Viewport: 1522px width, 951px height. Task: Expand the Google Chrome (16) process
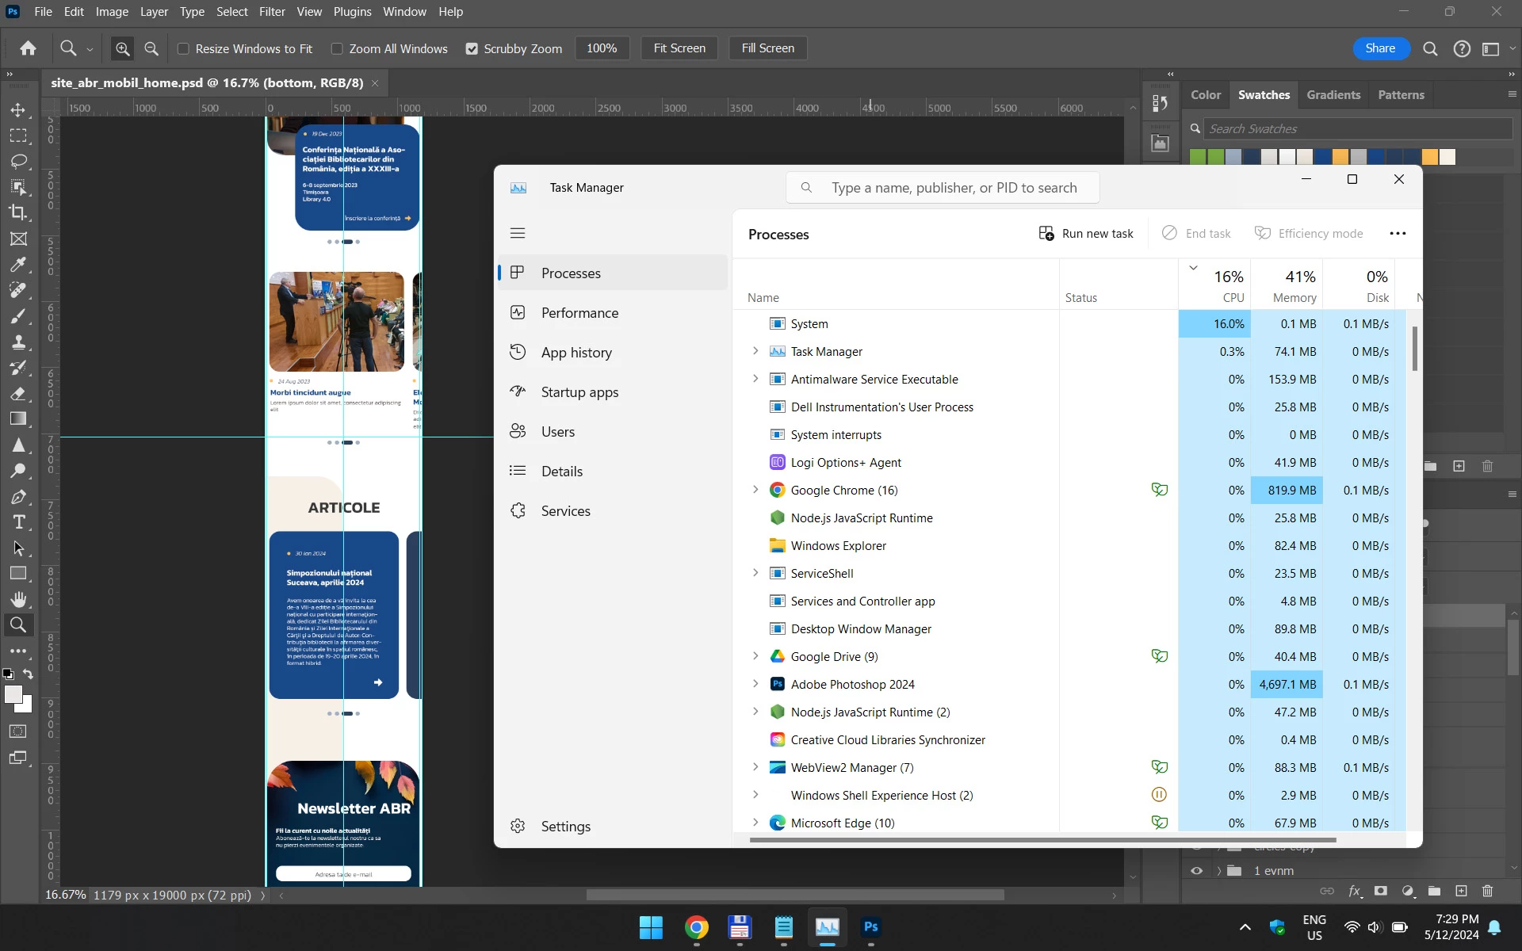(755, 490)
